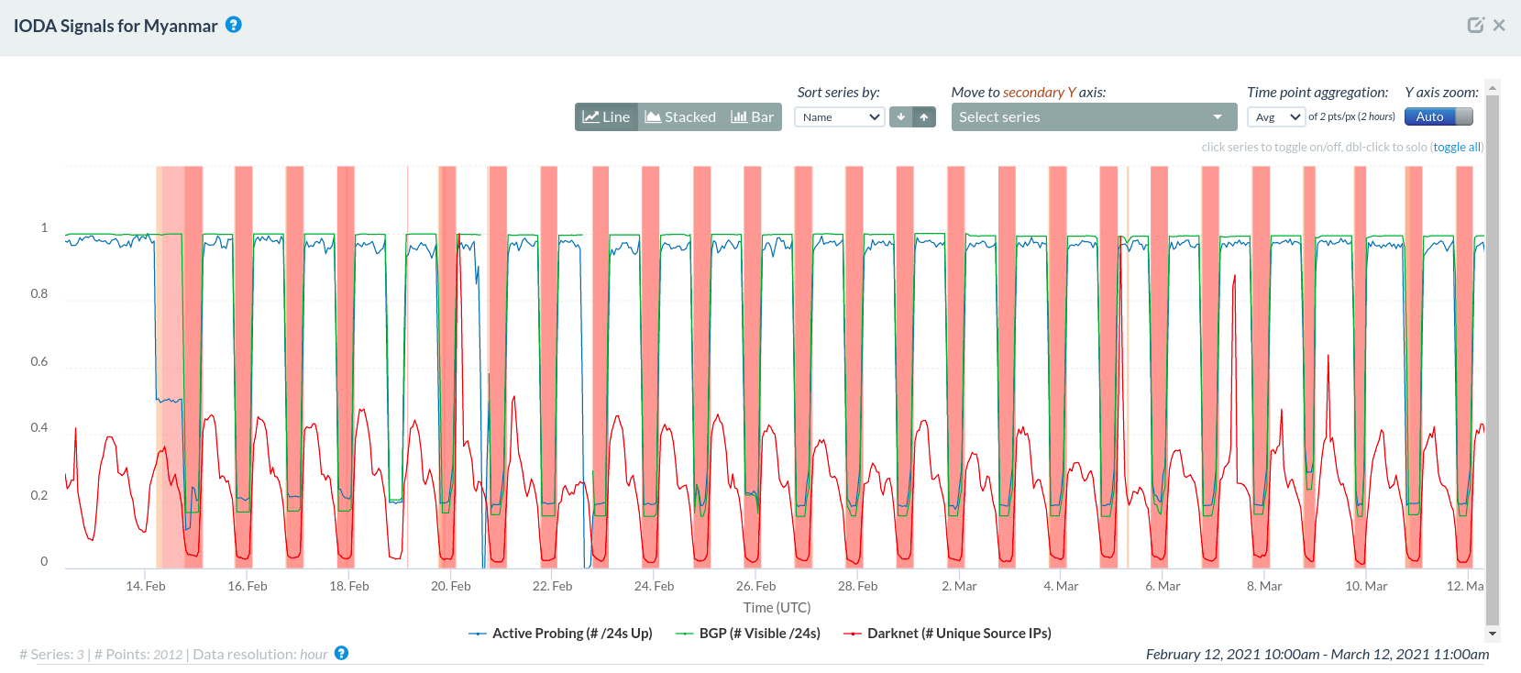Toggle Active Probing series in legend

[561, 634]
